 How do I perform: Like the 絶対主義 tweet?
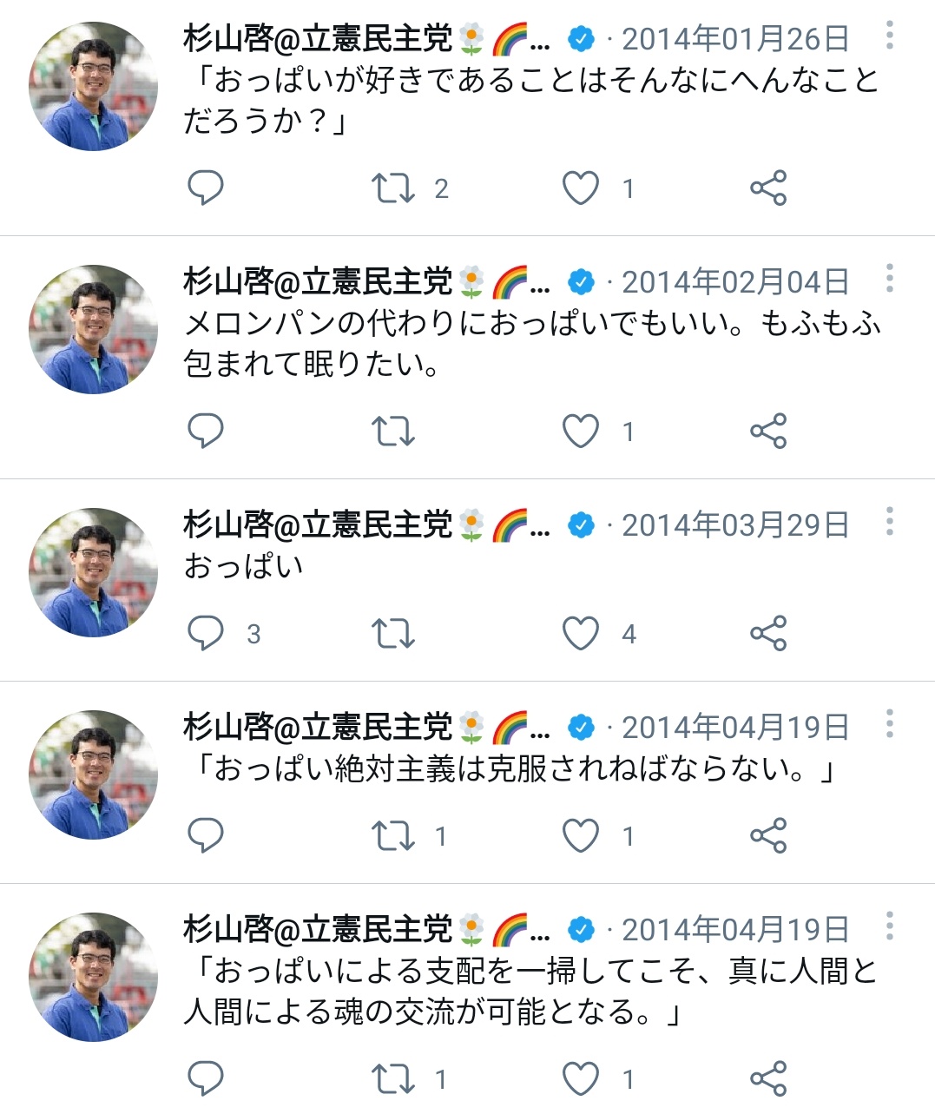tap(581, 835)
